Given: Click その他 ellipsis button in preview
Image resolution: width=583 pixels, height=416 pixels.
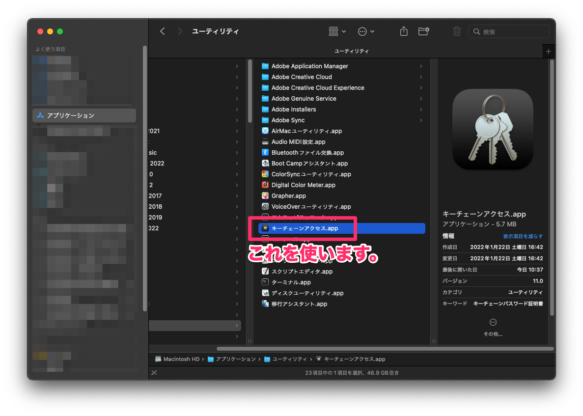Looking at the screenshot, I should (x=493, y=322).
